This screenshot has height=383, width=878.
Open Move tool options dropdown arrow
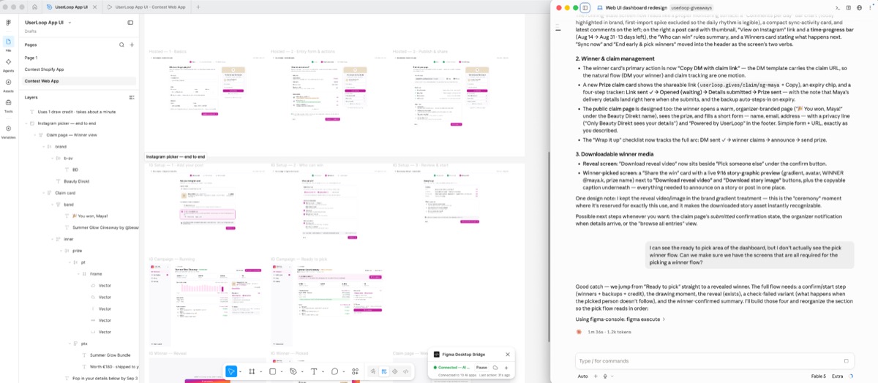241,372
